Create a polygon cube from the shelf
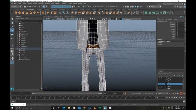 [x=20, y=13]
